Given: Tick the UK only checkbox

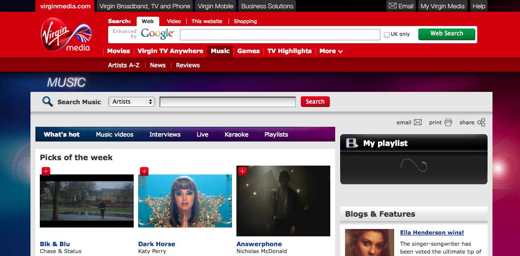Looking at the screenshot, I should (x=387, y=34).
